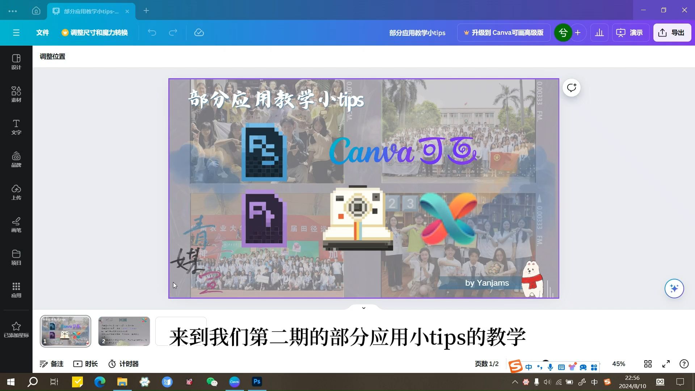Select the Pr pixel icon on canvas

point(264,218)
